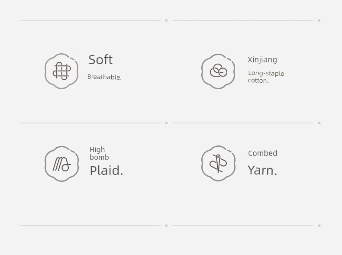The height and width of the screenshot is (255, 342).
Task: Click the dot ending the middle-right divider
Action: (x=319, y=123)
